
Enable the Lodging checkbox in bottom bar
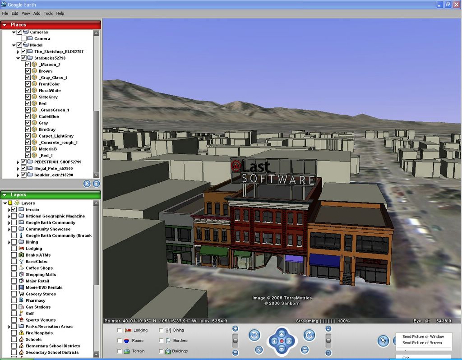(119, 330)
